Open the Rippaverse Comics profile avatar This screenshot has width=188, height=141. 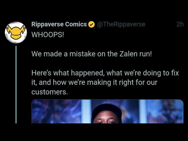pos(16,32)
